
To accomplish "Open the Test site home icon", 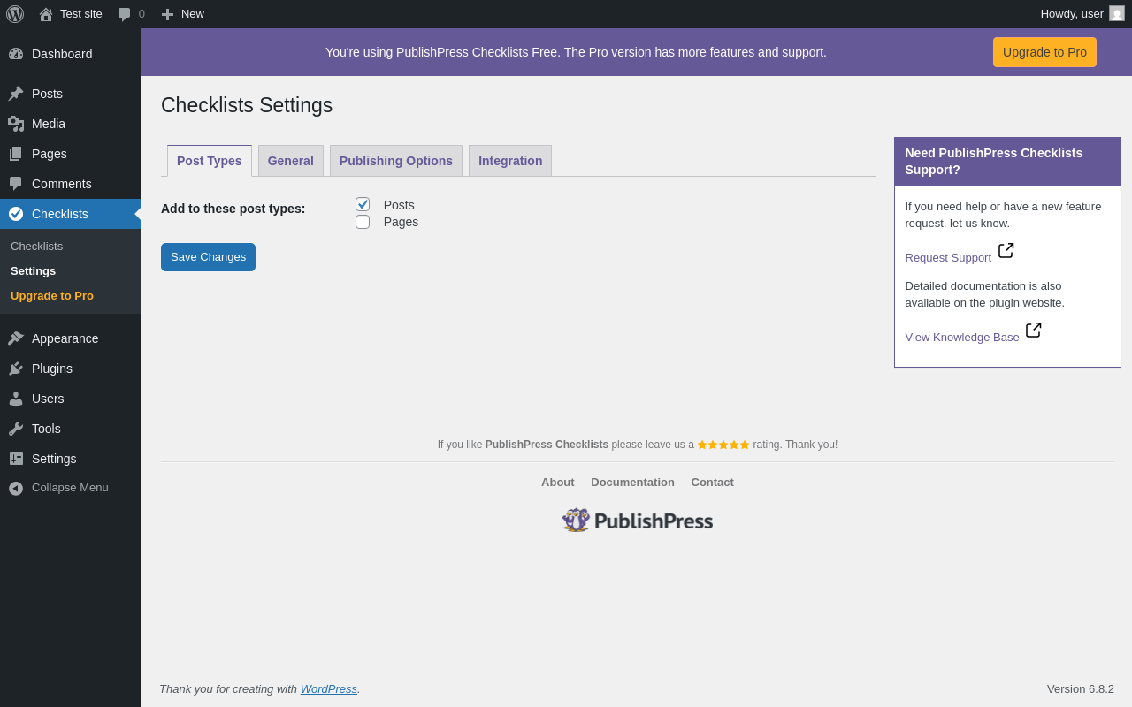I will pos(46,14).
